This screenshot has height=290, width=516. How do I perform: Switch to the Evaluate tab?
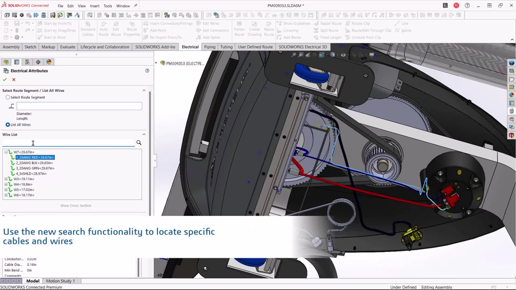coord(68,47)
